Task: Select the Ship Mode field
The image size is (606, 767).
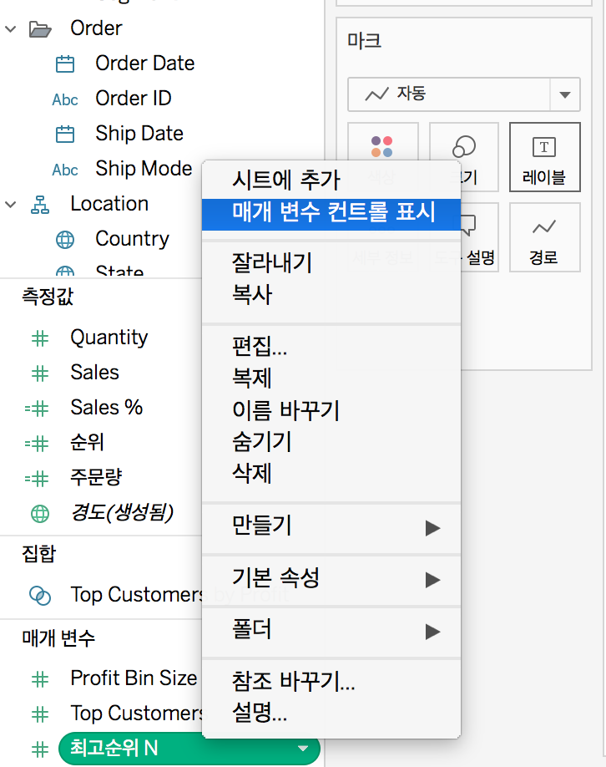Action: point(144,170)
